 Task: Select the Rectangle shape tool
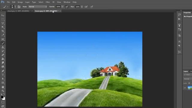point(3,83)
